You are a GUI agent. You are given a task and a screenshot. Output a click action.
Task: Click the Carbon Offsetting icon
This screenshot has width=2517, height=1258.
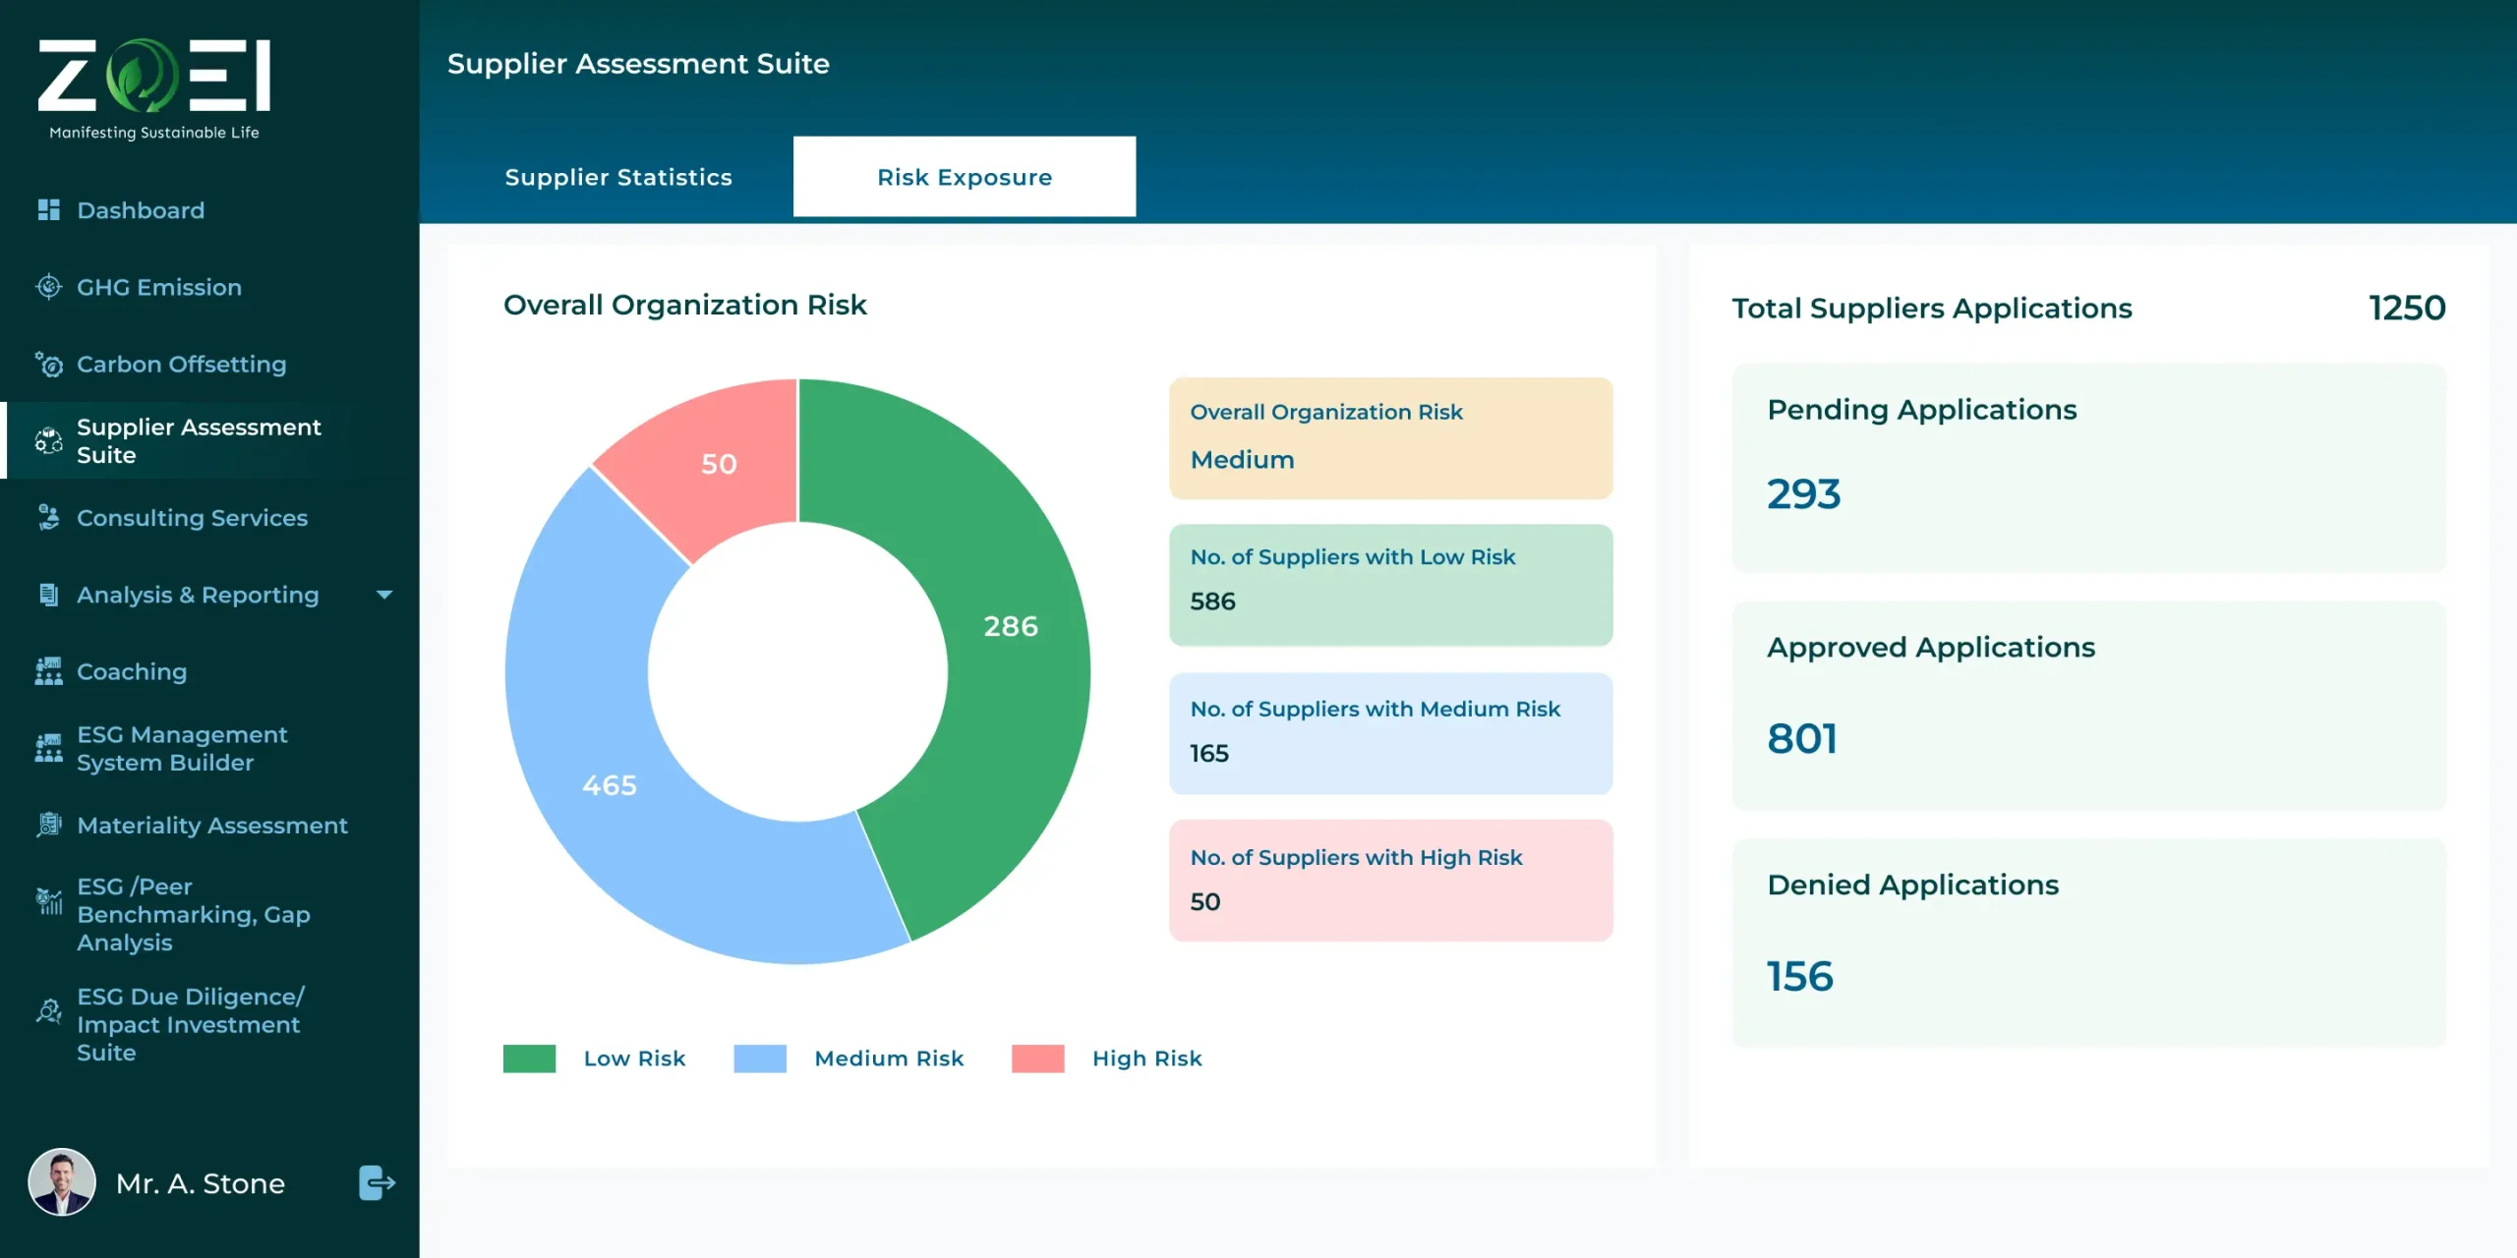(48, 364)
